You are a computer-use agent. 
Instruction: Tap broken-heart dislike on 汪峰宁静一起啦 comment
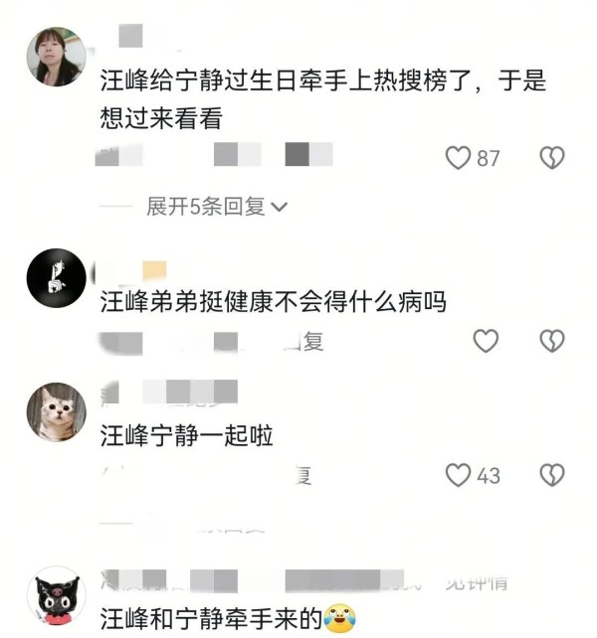click(552, 475)
